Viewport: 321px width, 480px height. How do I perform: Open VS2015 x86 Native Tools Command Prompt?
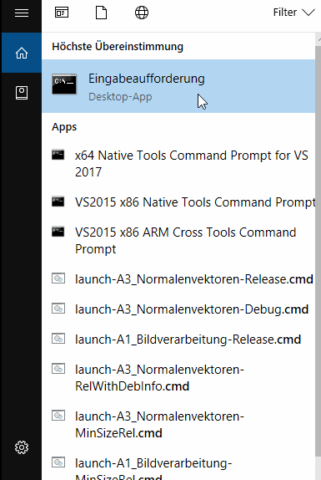coord(178,202)
